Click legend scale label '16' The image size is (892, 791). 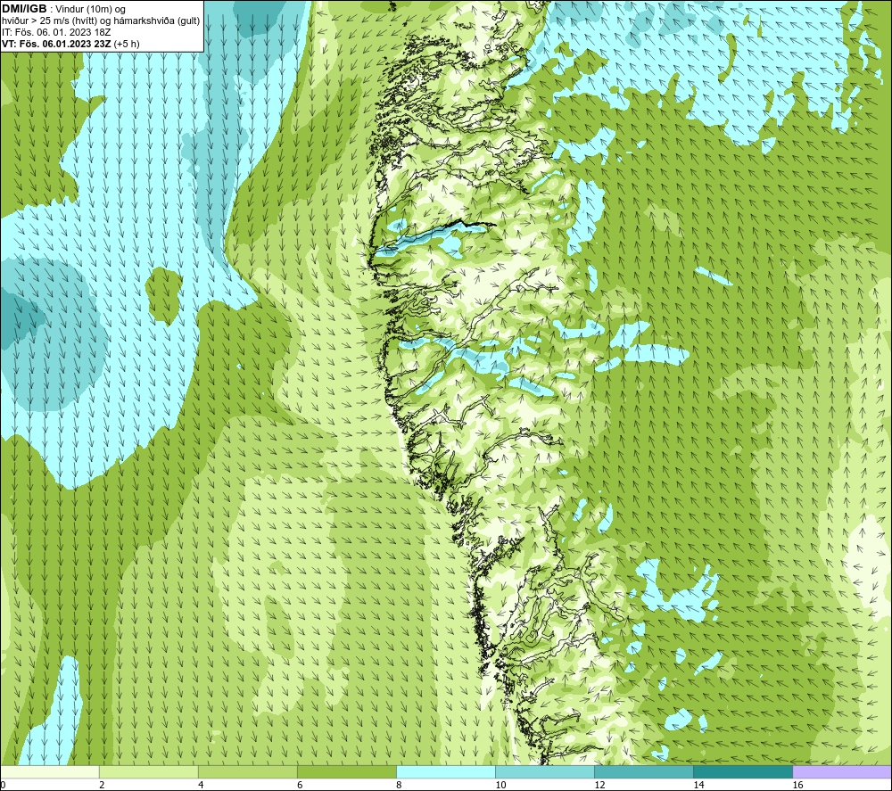[797, 785]
